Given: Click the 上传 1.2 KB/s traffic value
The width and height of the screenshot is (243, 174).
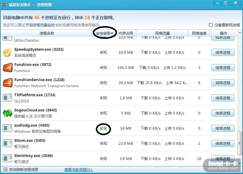Looking at the screenshot, I should tap(174, 68).
